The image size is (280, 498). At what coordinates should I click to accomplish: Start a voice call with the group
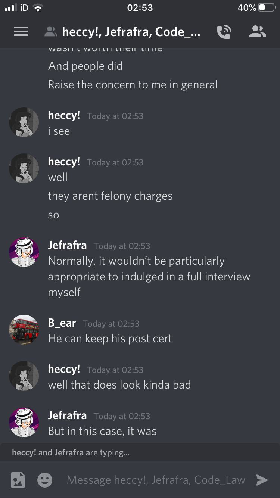tap(224, 32)
